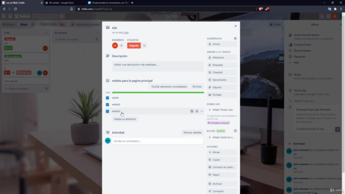Open a new browser tab
The width and height of the screenshot is (345, 194).
click(132, 3)
